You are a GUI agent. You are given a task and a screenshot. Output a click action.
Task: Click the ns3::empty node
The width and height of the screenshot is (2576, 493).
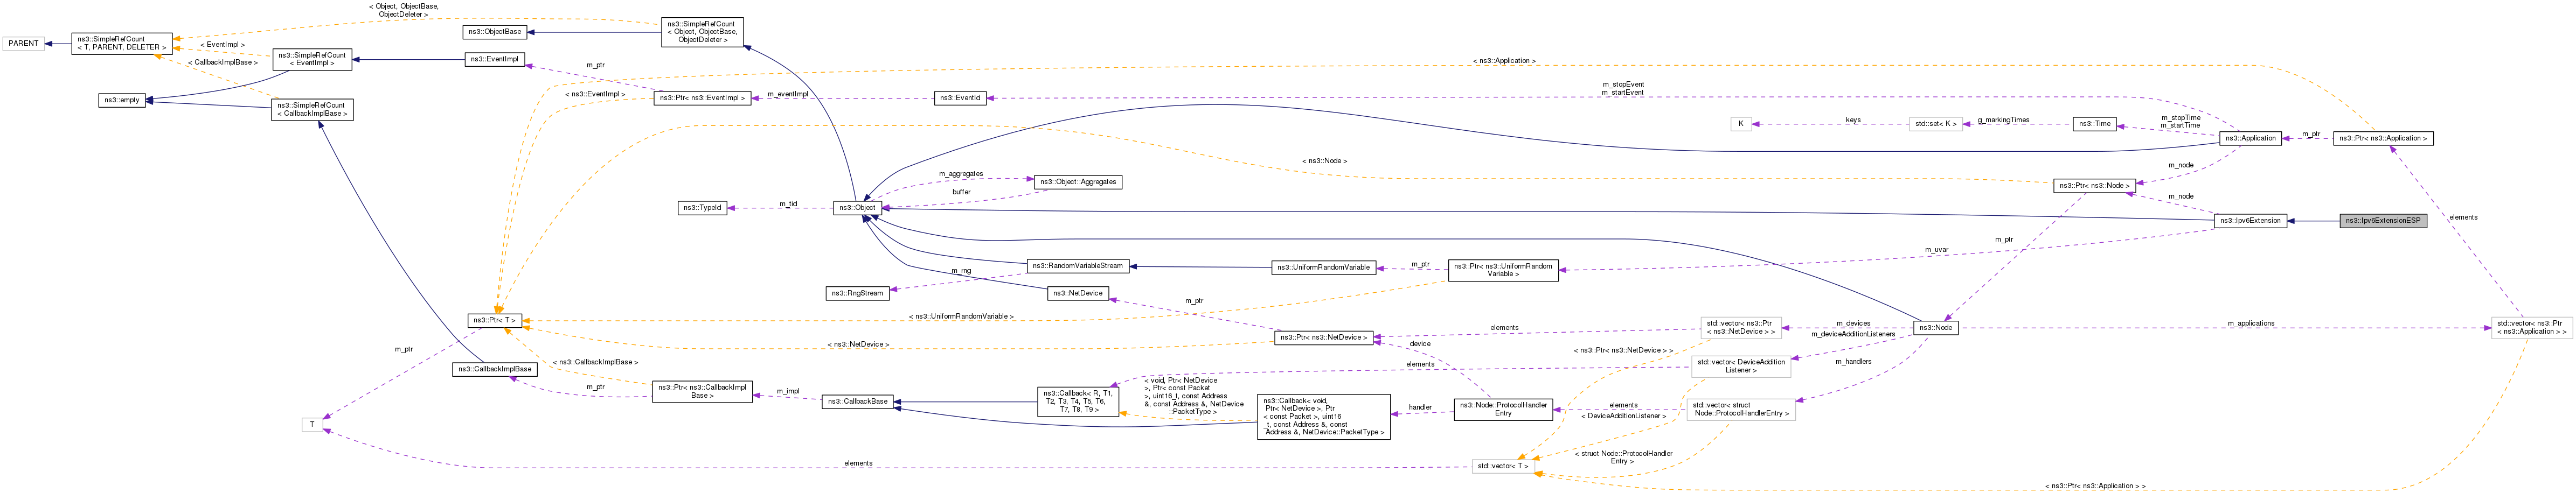[122, 100]
